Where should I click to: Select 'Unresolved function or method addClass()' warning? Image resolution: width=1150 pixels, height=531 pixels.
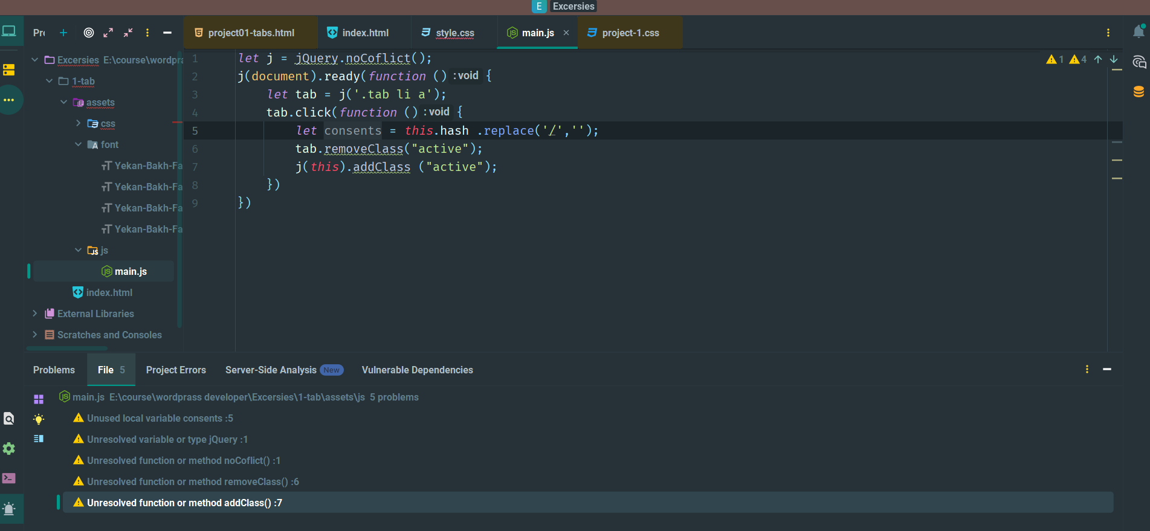(587, 503)
